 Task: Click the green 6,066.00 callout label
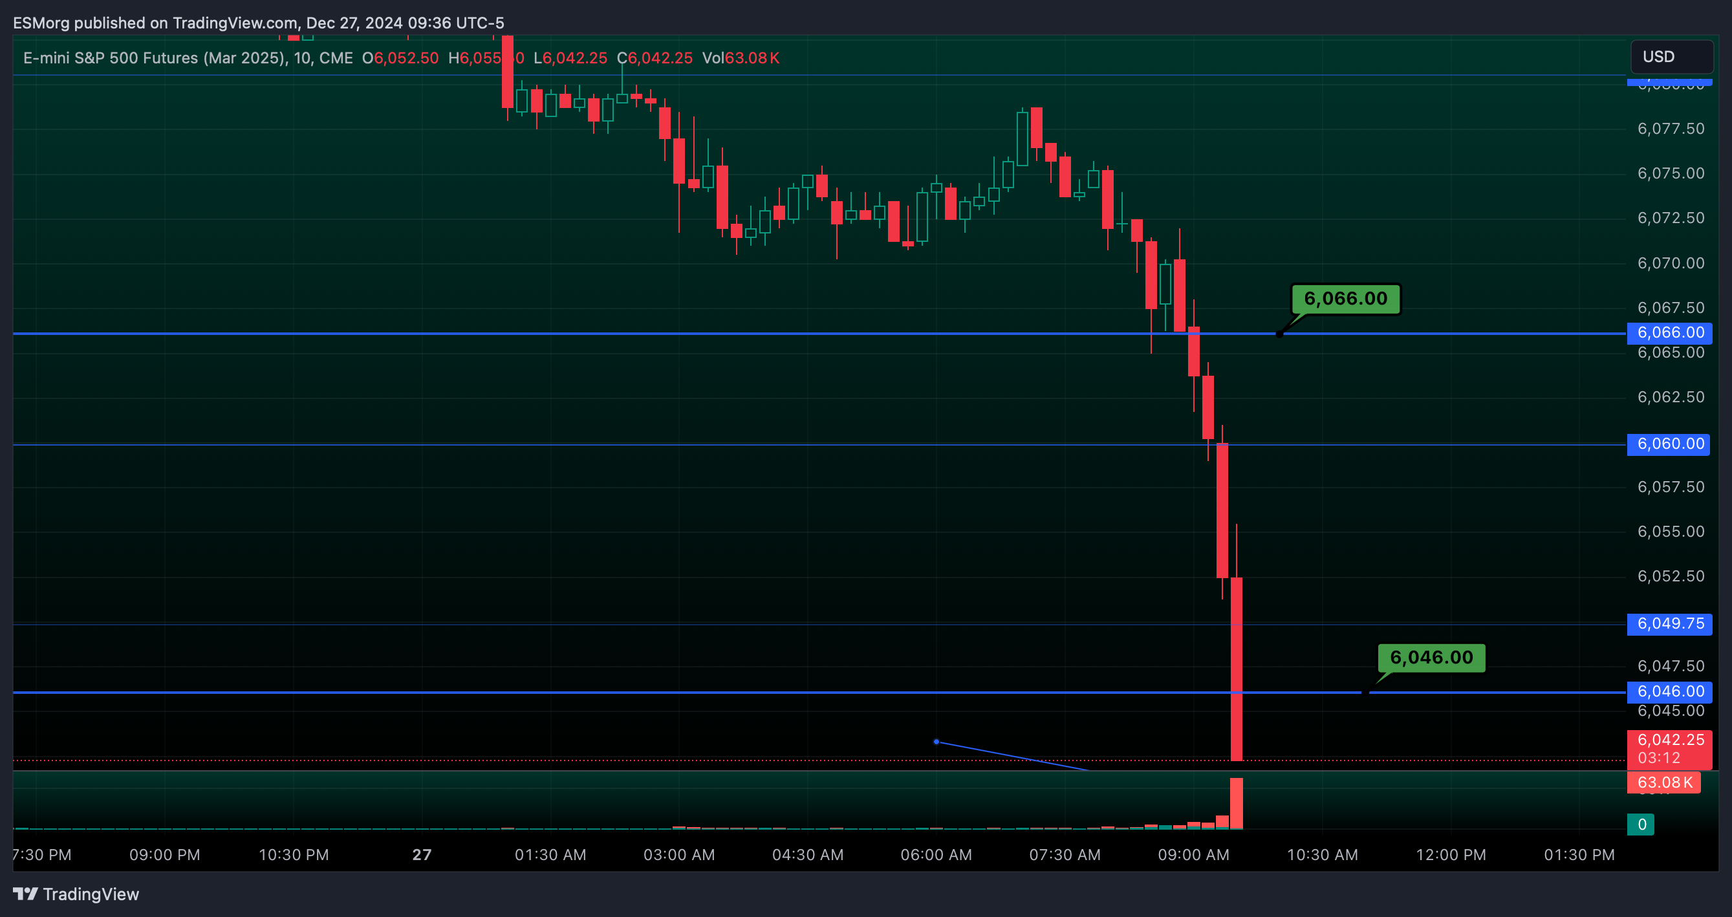point(1345,299)
